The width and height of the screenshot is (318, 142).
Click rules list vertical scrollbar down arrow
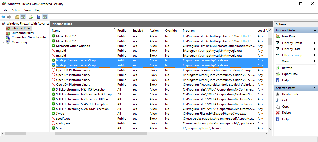270,130
